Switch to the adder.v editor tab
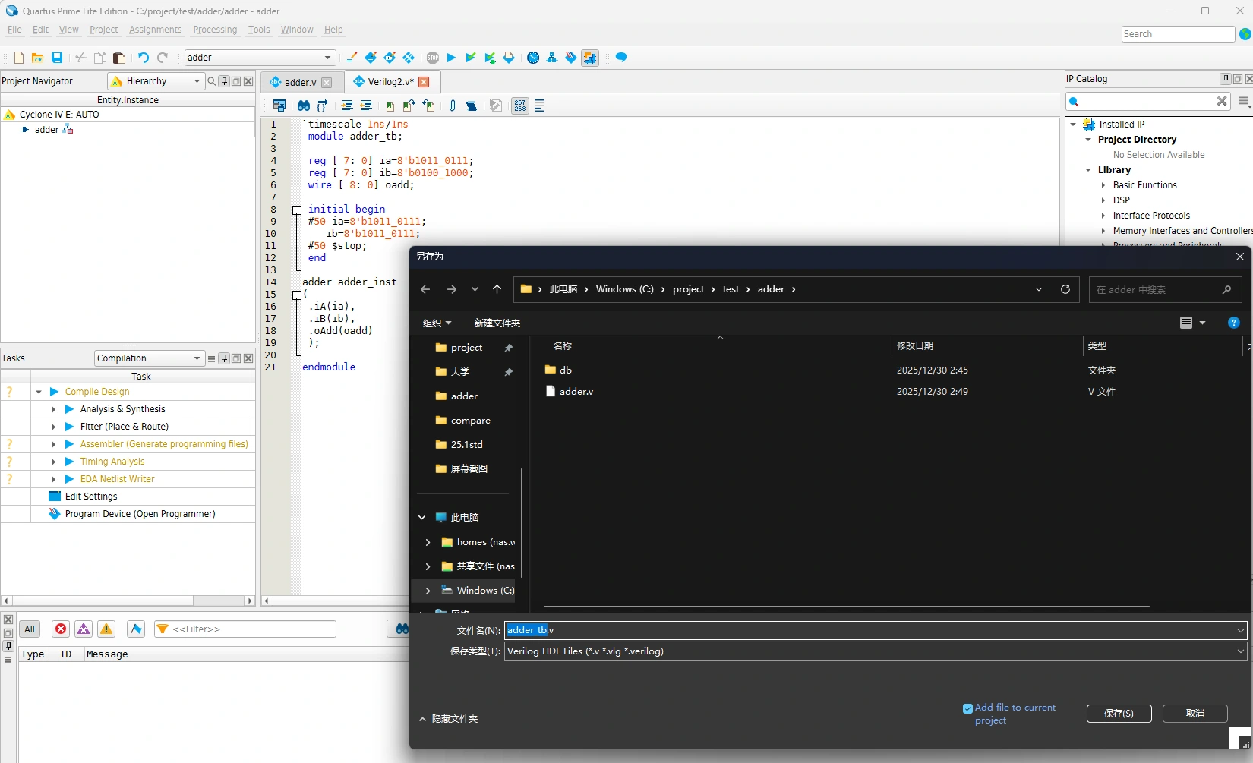1253x763 pixels. point(300,82)
